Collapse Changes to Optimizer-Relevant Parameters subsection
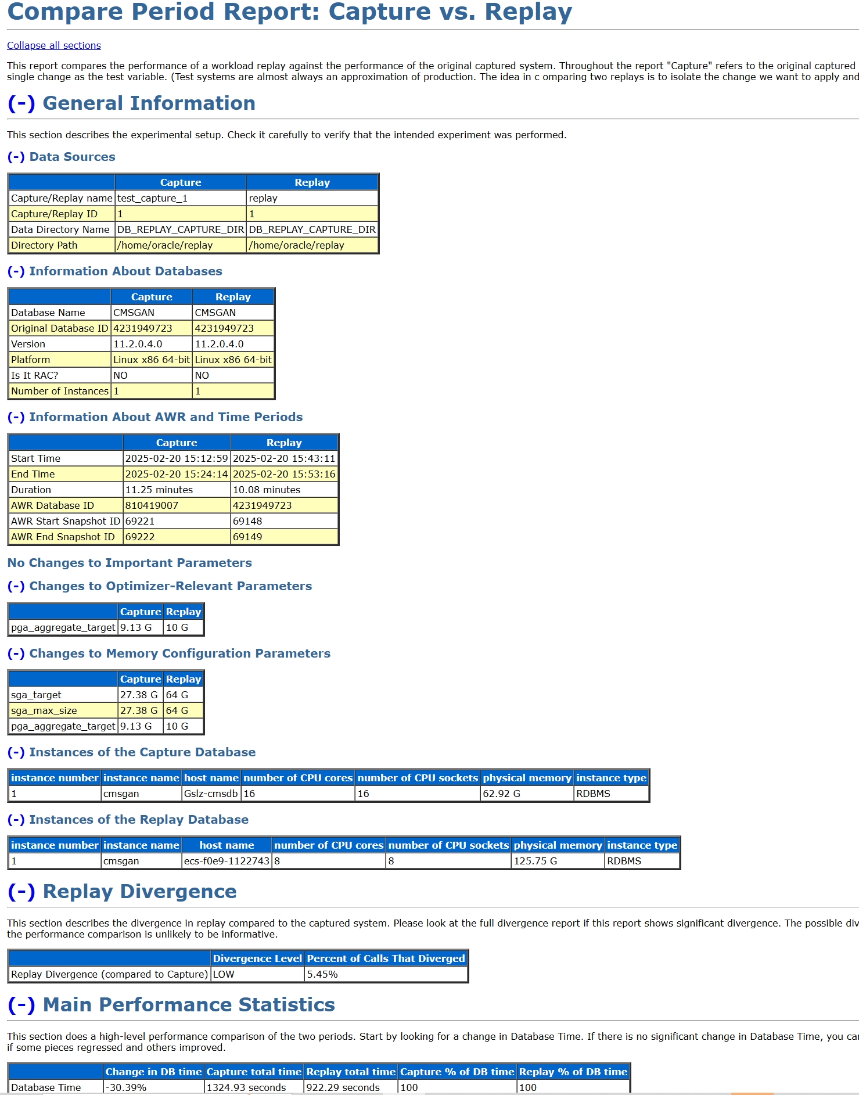Image resolution: width=859 pixels, height=1095 pixels. click(16, 586)
